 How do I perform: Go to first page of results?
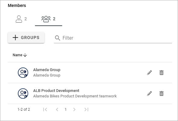point(45,110)
